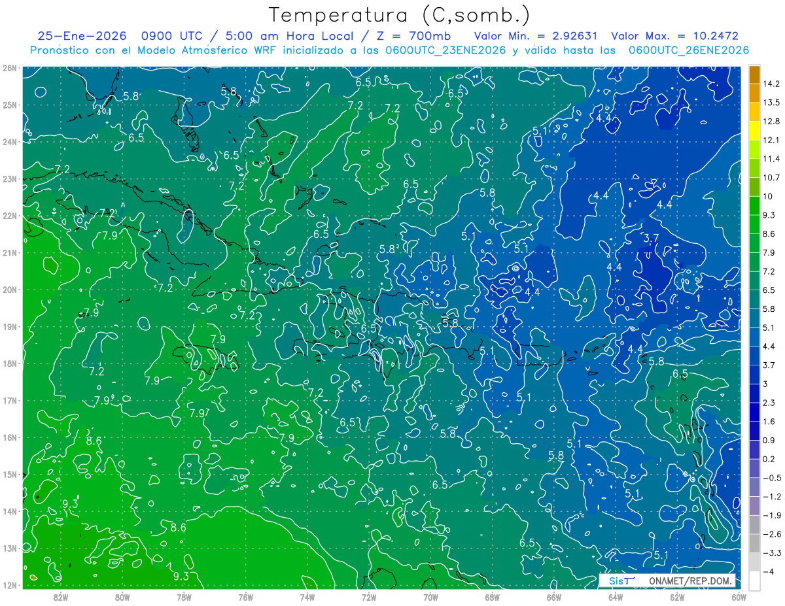Click the '68W' longitude axis label

pos(493,597)
